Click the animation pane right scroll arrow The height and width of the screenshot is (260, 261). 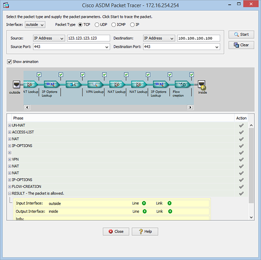pos(190,108)
